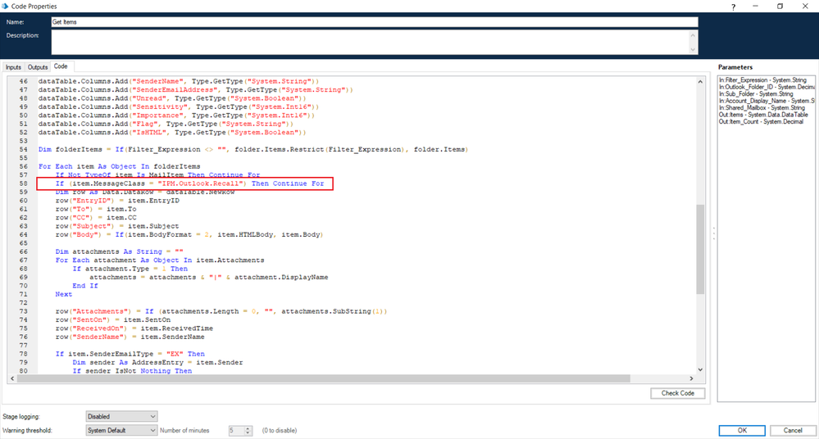Click inside the Description text box
819x439 pixels.
click(x=374, y=43)
